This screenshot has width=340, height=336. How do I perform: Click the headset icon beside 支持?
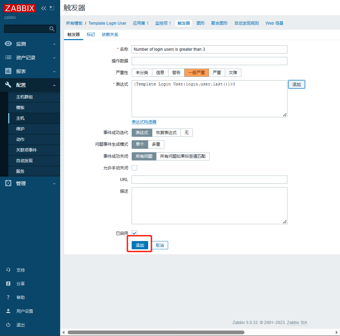(x=8, y=270)
